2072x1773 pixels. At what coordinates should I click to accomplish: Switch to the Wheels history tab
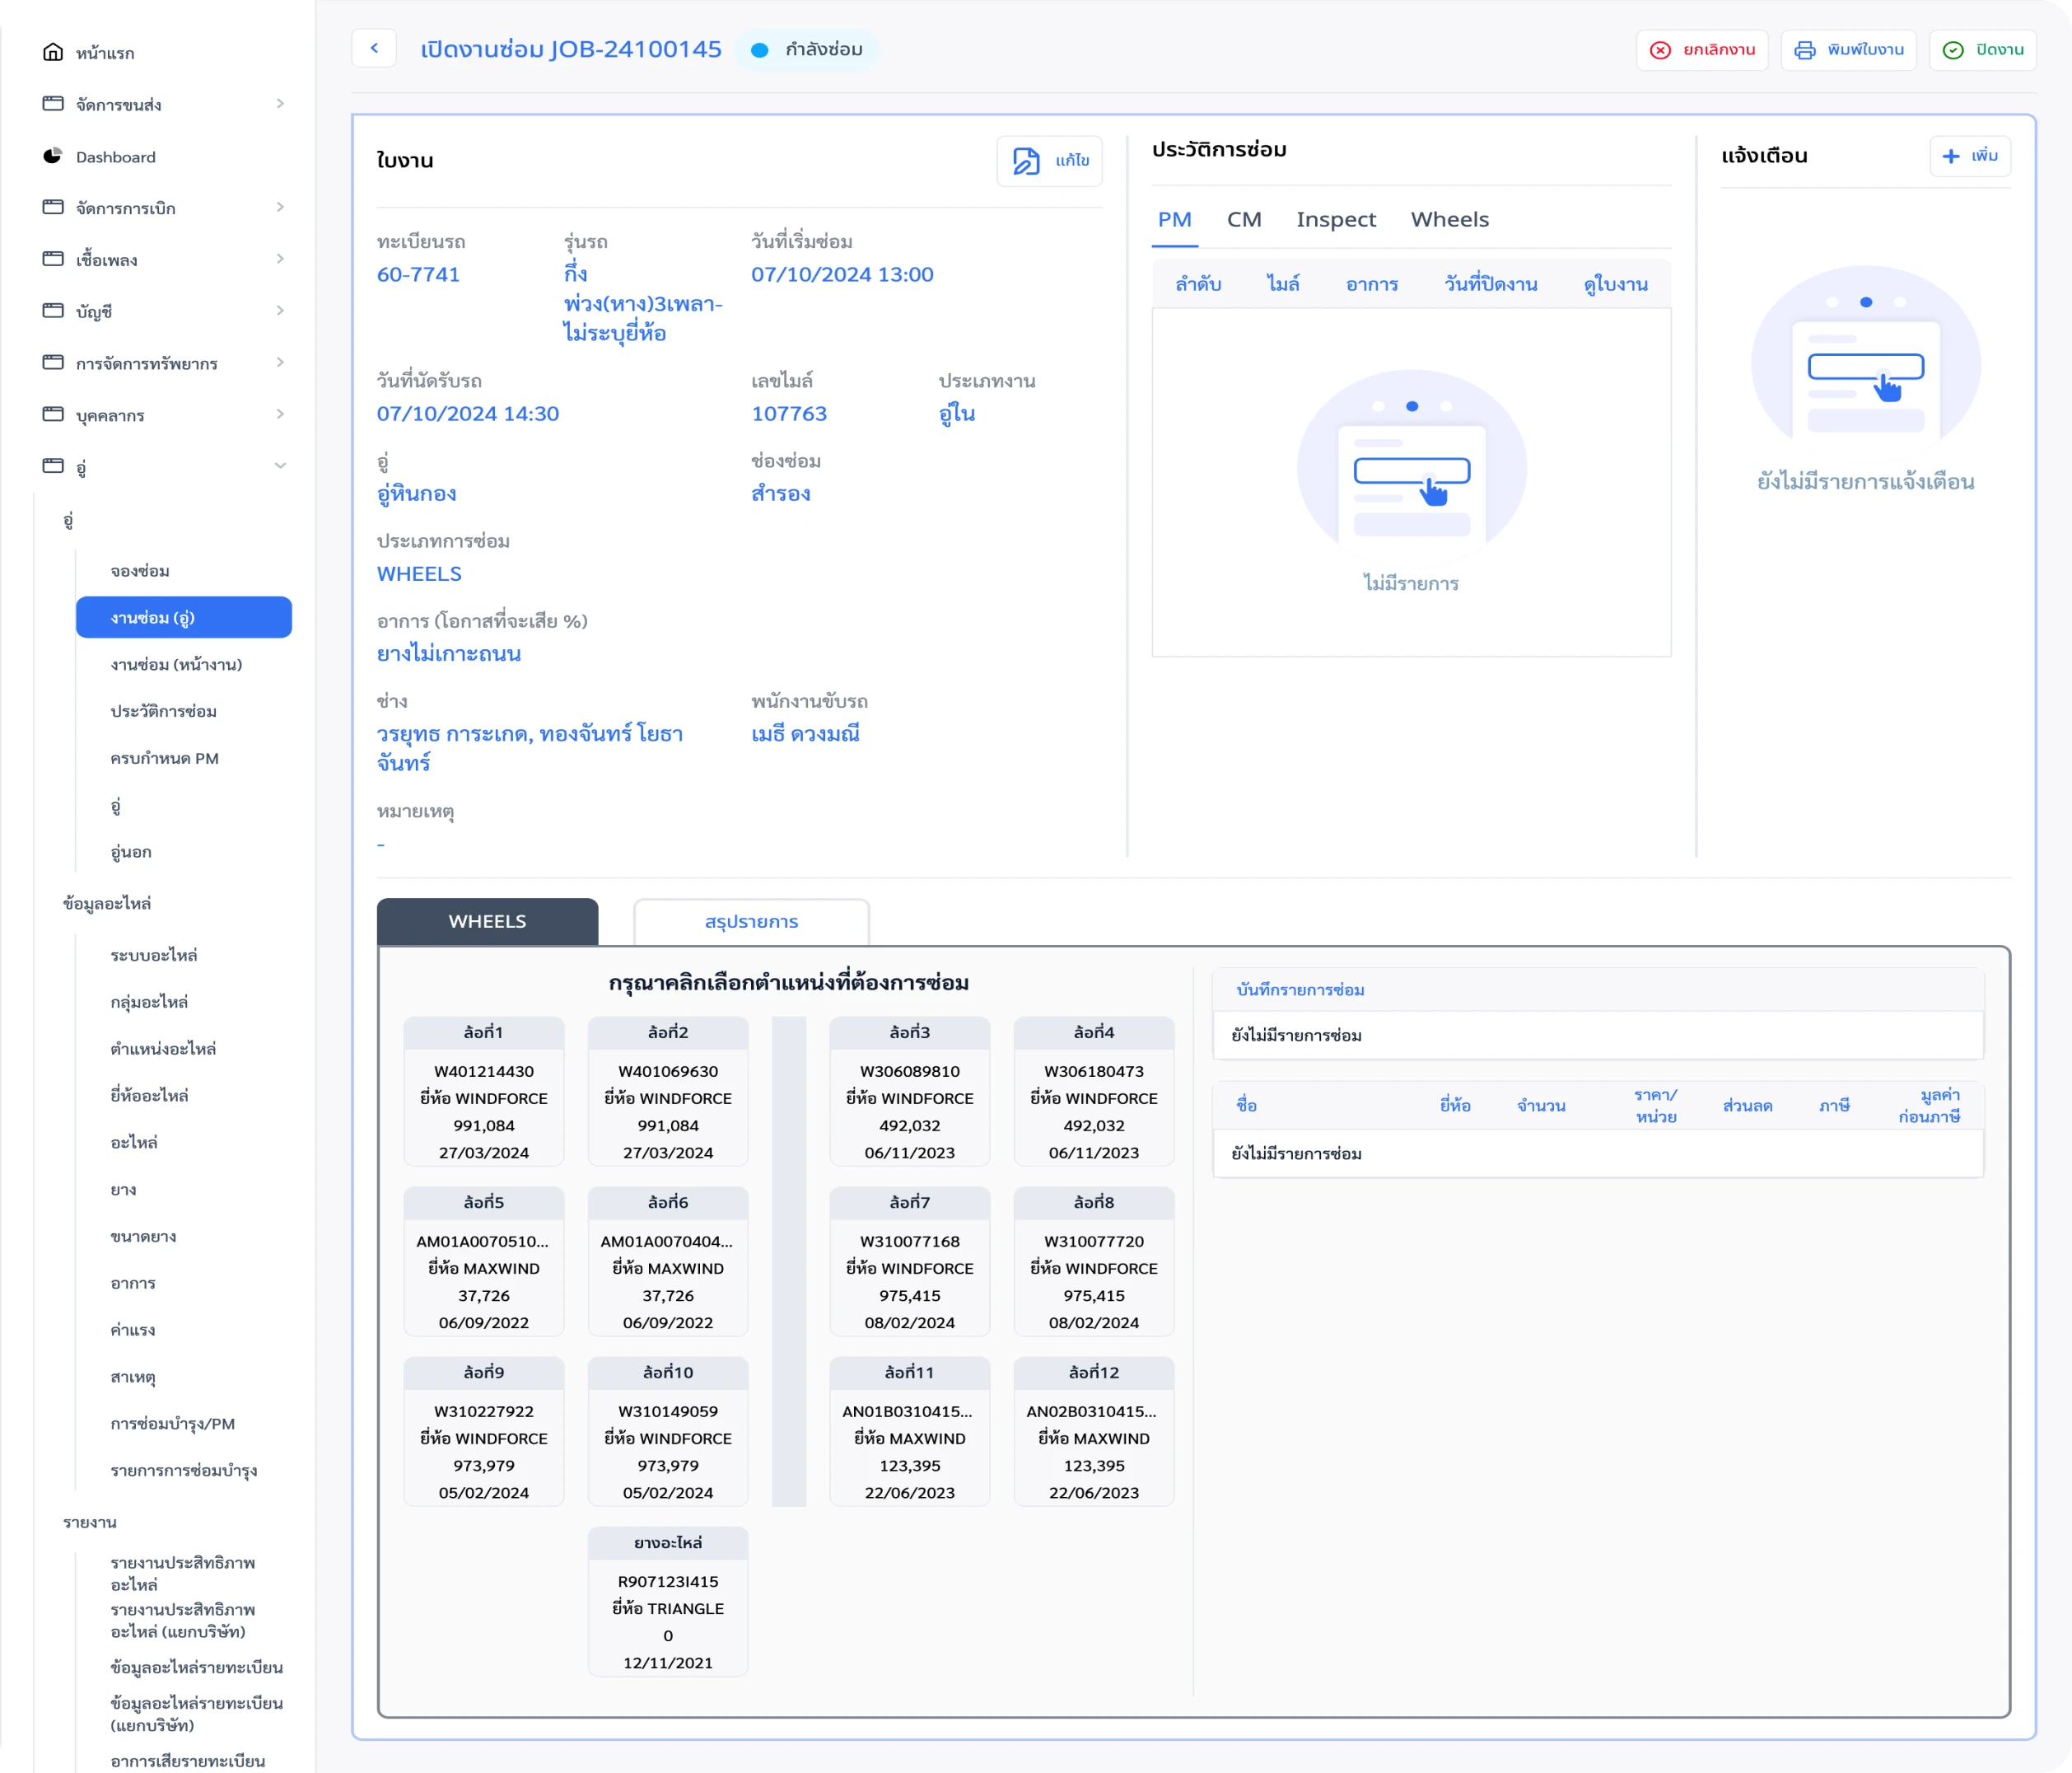tap(1450, 219)
